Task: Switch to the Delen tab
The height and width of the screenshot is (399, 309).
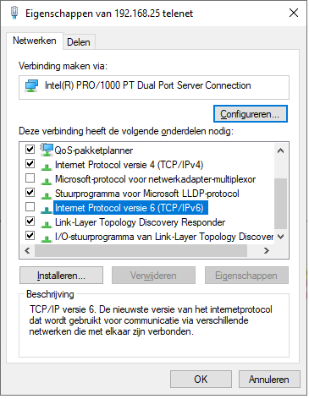Action: [79, 42]
